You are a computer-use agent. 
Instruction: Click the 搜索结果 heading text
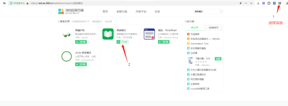(x=65, y=22)
